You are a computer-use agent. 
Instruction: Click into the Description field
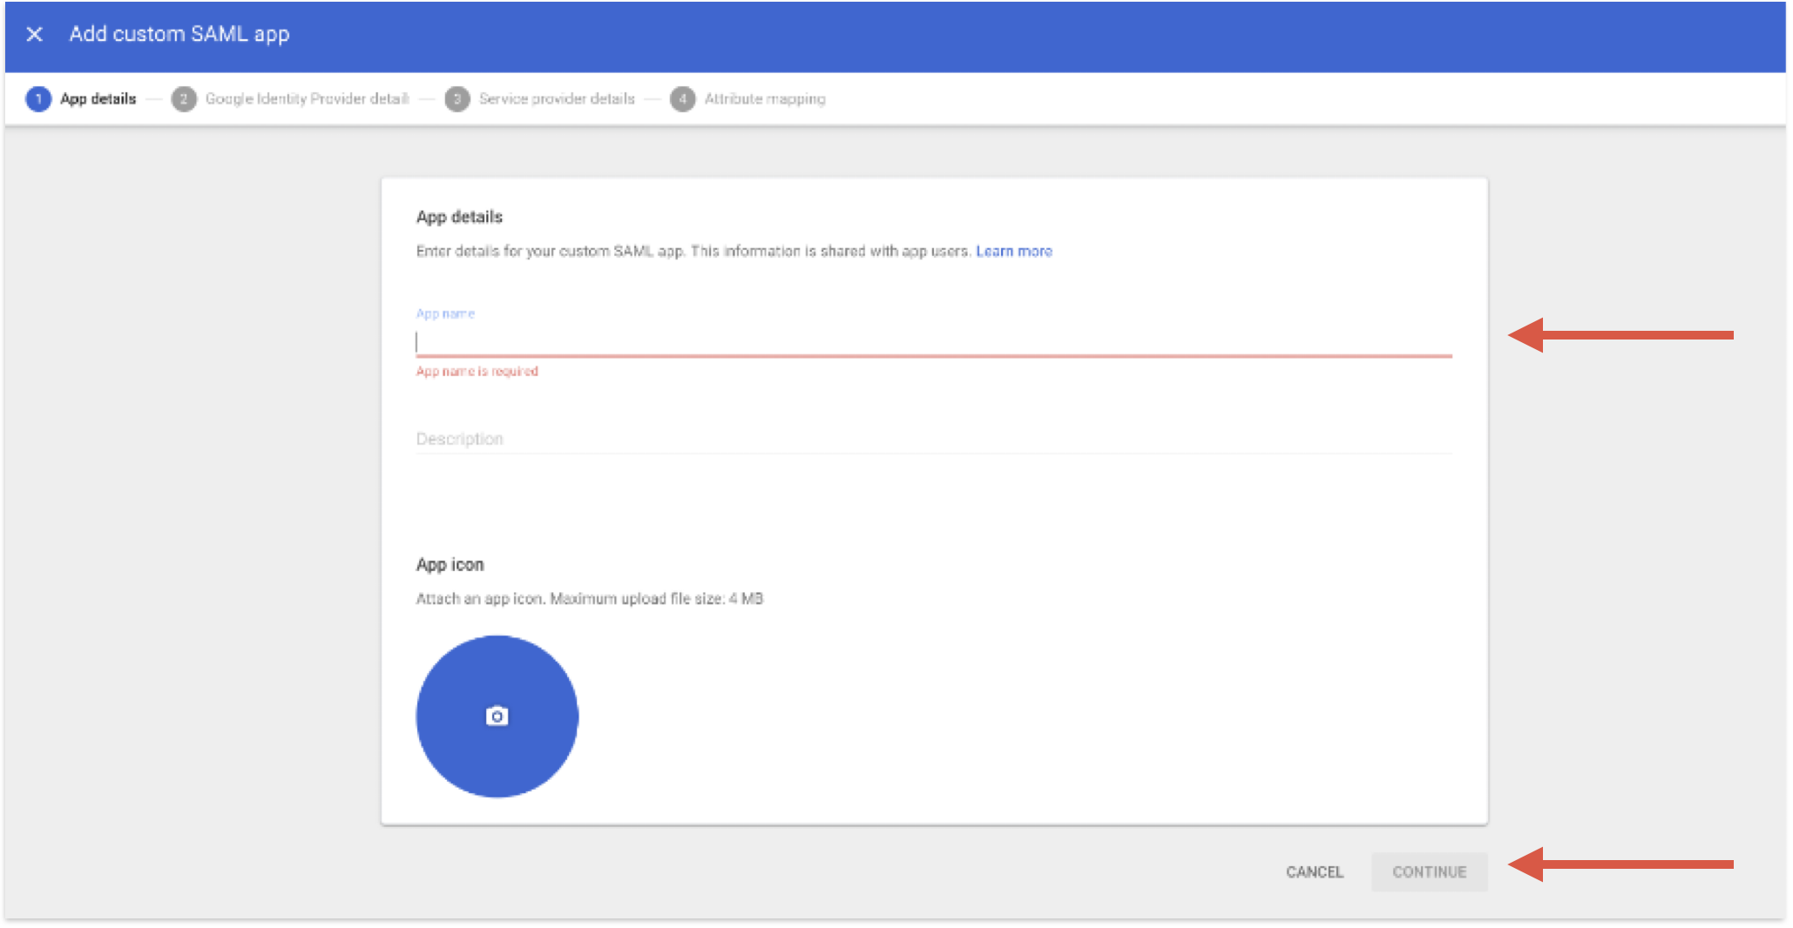click(x=934, y=439)
